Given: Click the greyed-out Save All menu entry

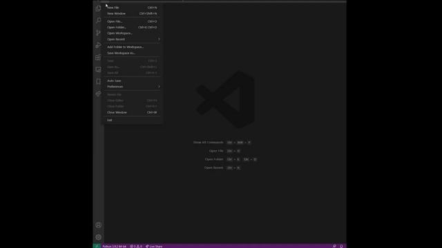Looking at the screenshot, I should 132,73.
